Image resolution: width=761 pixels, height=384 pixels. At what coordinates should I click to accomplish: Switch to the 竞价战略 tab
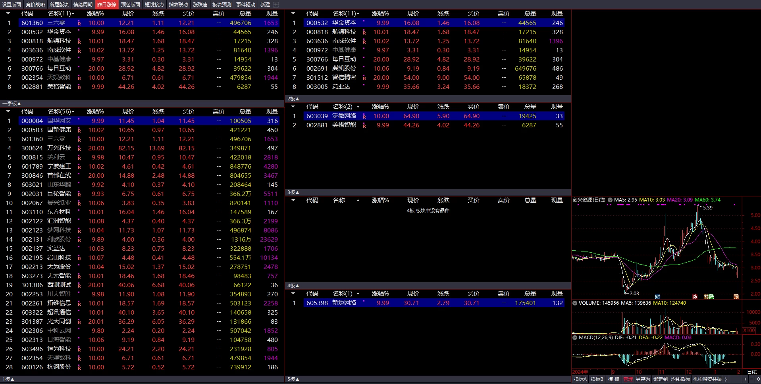[x=35, y=4]
